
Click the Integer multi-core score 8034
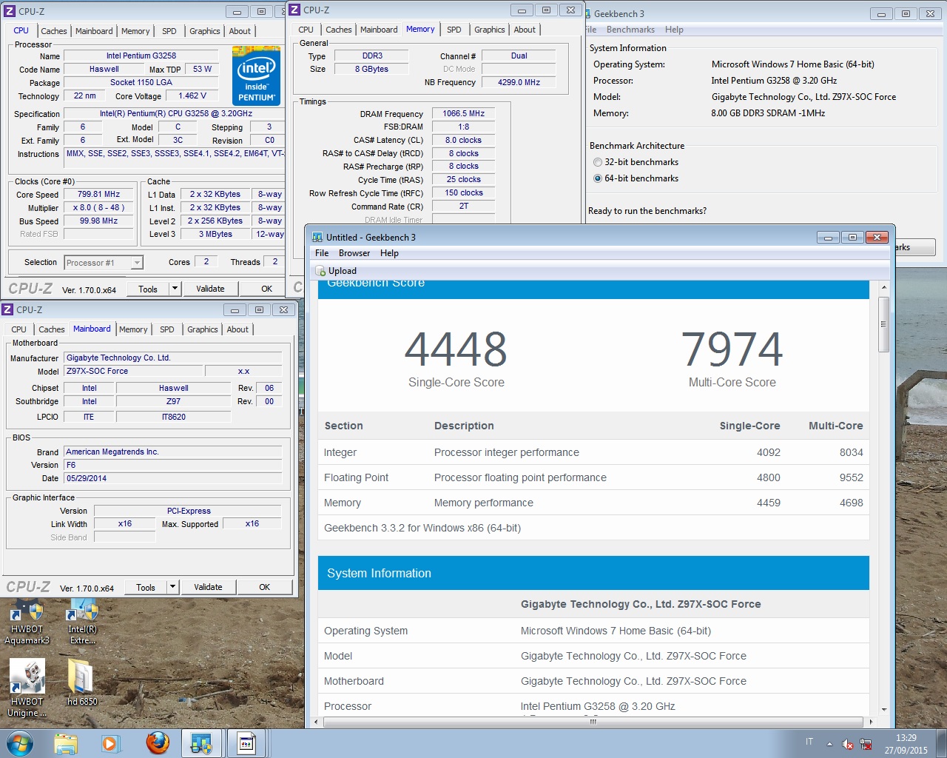(851, 452)
